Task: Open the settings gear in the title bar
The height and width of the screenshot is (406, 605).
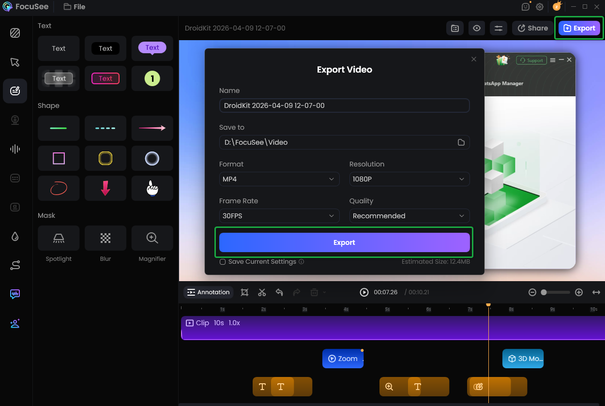Action: (x=540, y=7)
